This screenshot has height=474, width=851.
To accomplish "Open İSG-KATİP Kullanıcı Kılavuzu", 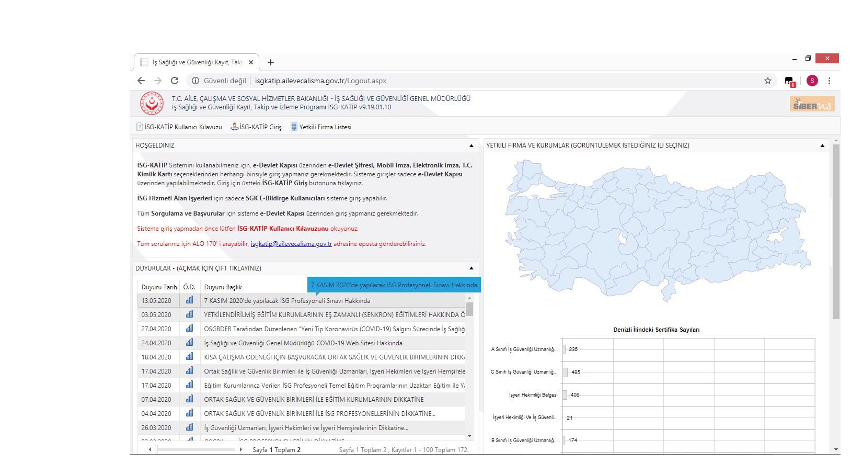I will [179, 127].
